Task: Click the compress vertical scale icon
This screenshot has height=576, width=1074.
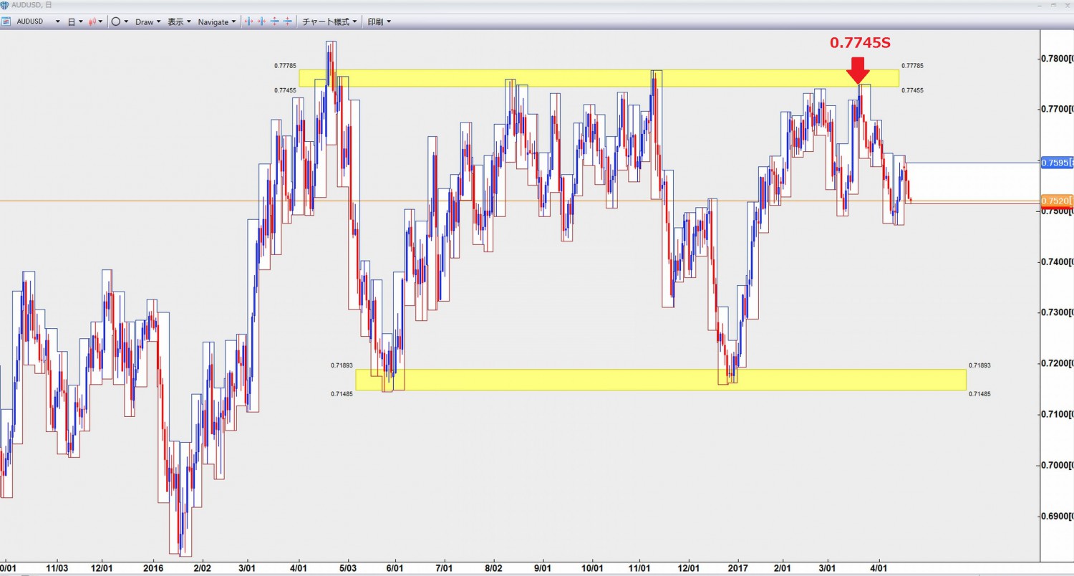Action: point(287,21)
